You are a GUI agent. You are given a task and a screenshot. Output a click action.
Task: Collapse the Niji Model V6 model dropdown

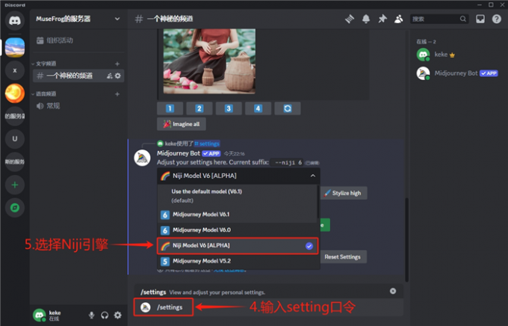coord(238,176)
